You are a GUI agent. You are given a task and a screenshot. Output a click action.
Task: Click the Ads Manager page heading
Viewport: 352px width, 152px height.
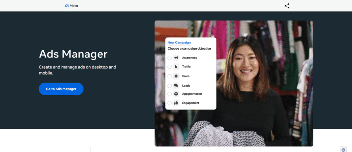73,54
